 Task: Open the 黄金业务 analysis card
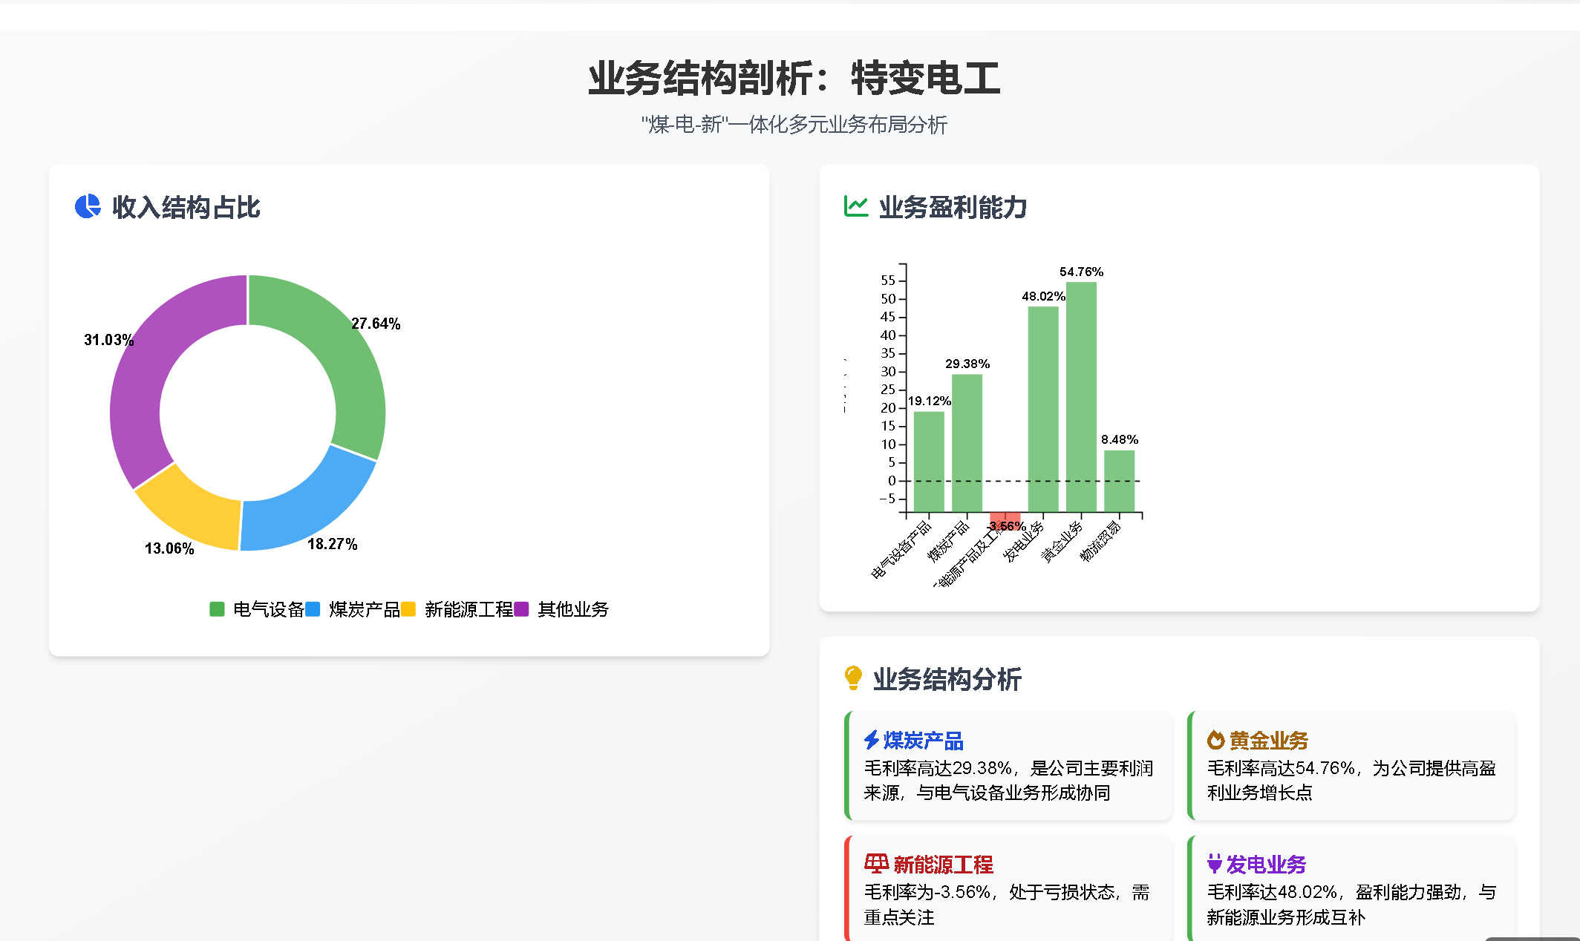1351,766
